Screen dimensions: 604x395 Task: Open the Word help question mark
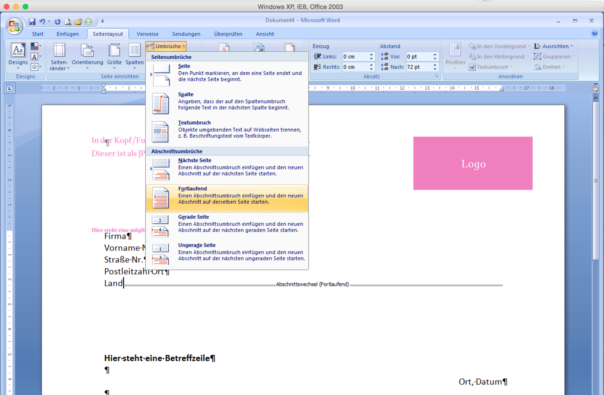(x=595, y=33)
